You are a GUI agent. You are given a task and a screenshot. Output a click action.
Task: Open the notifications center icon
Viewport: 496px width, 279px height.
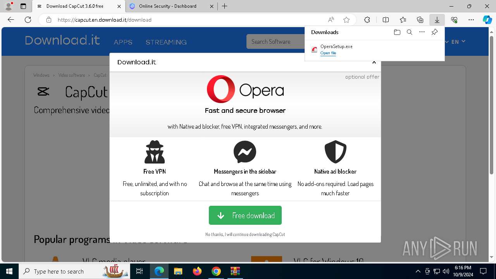(x=483, y=271)
